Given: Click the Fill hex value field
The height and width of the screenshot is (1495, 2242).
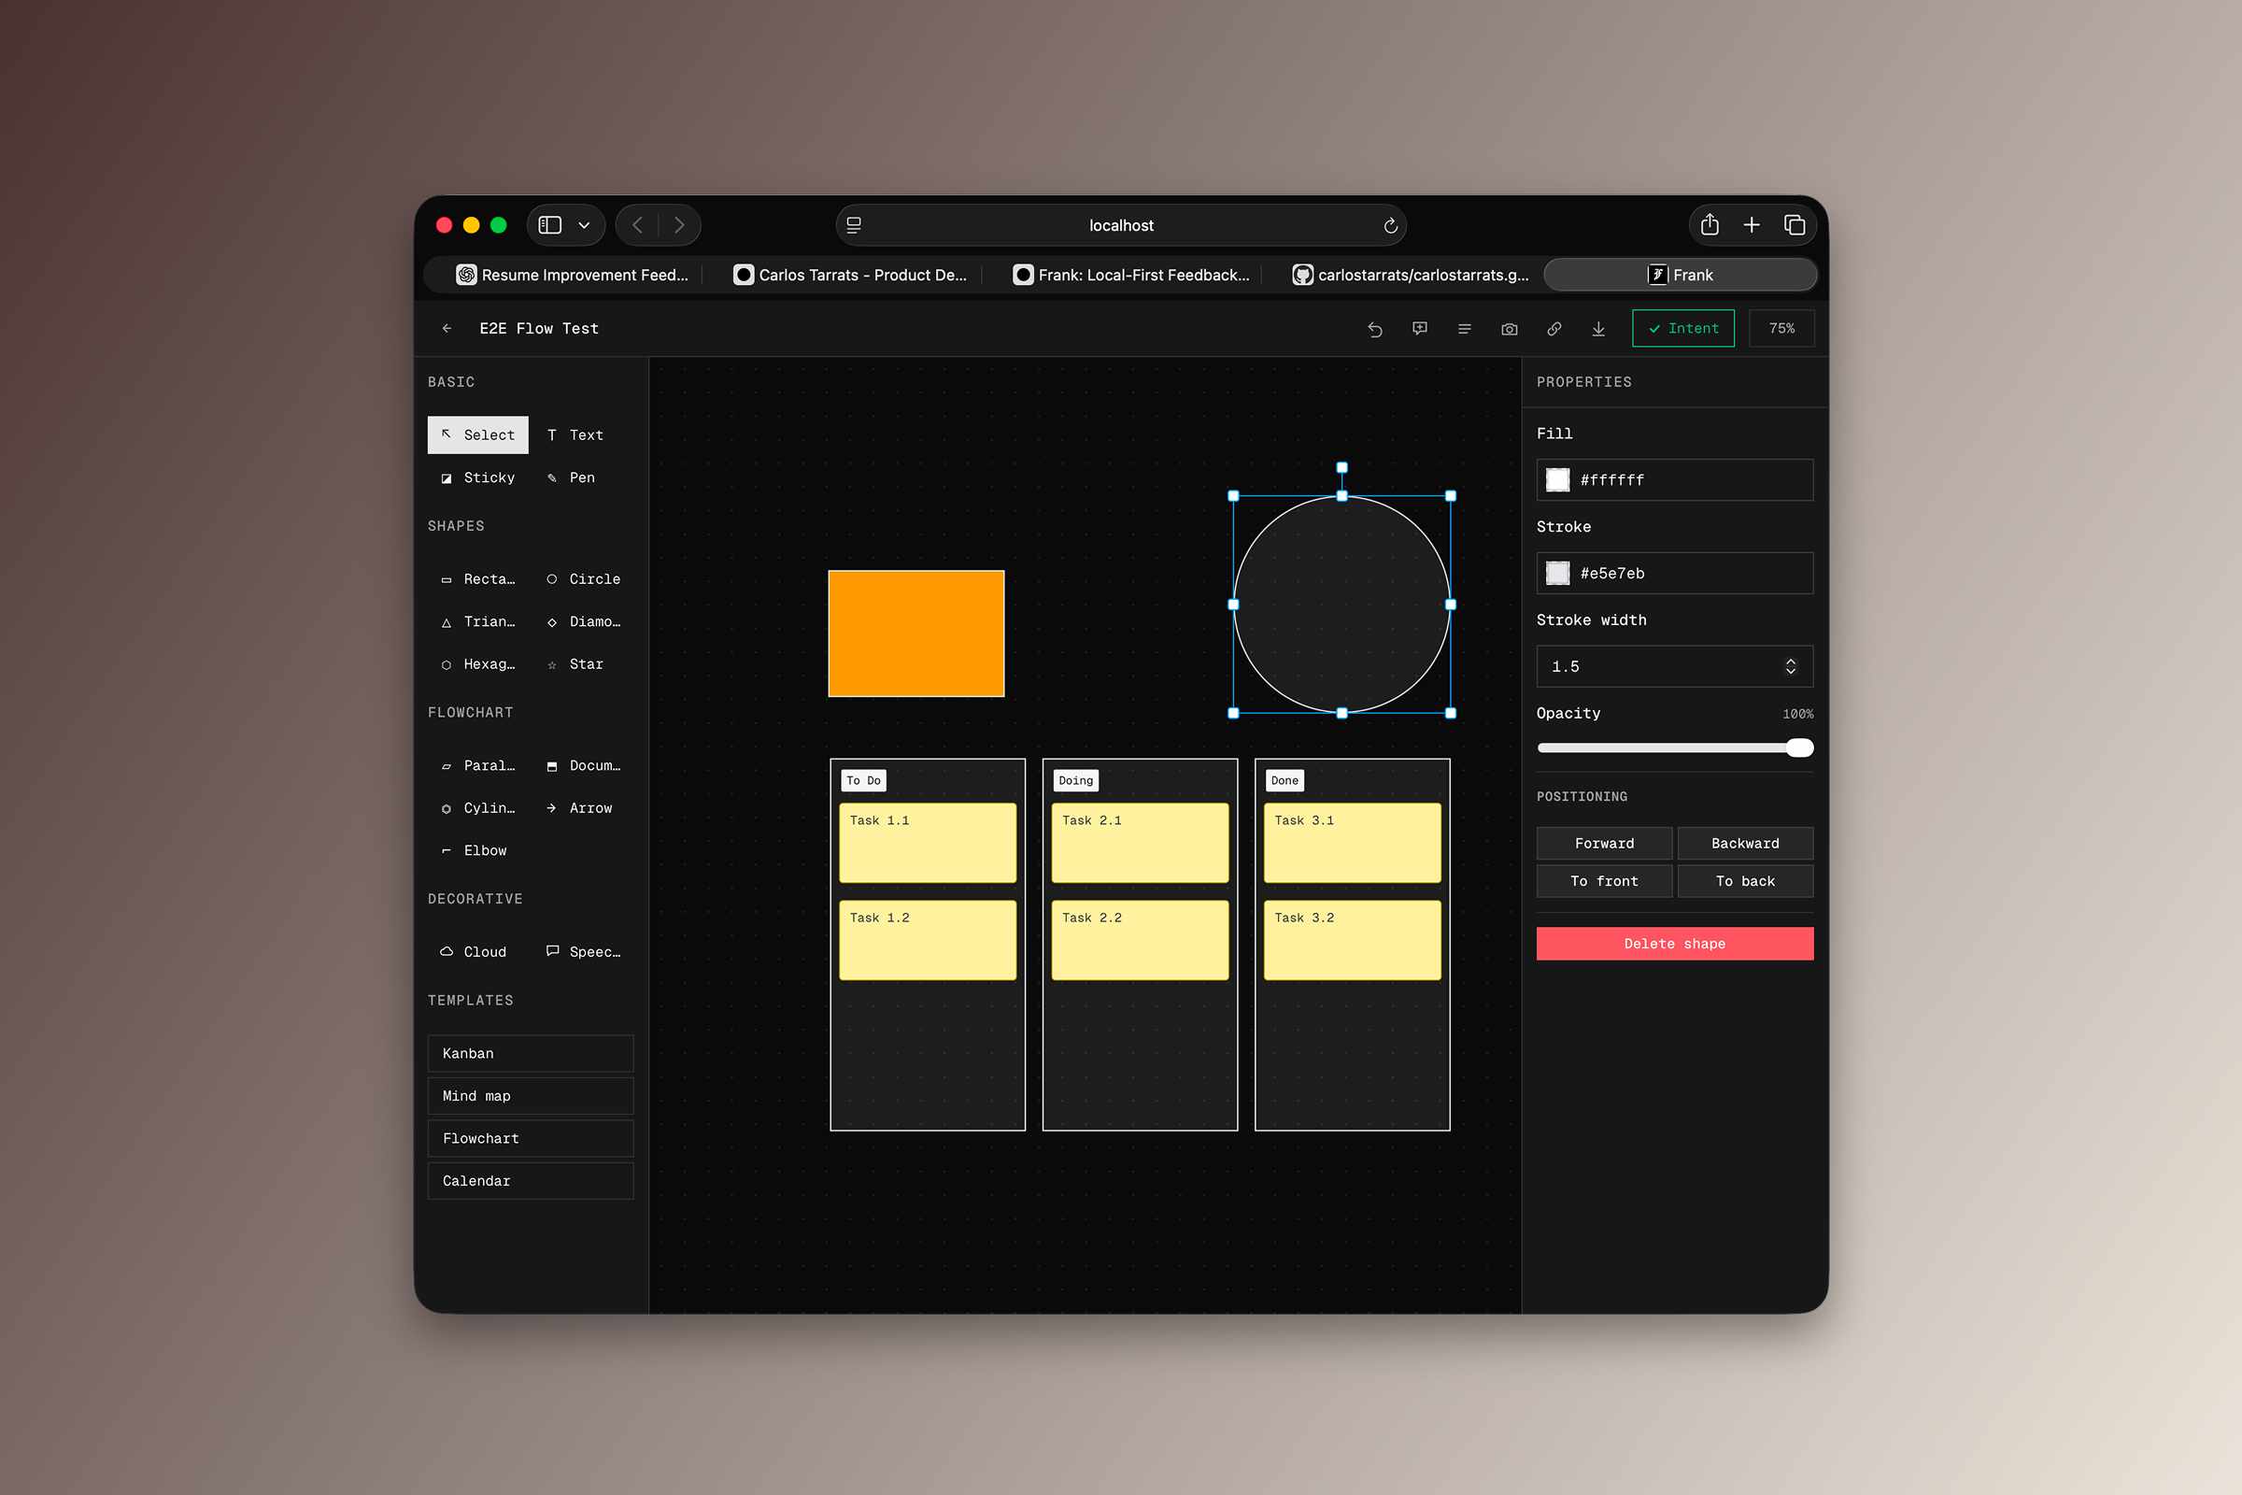Looking at the screenshot, I should coord(1675,479).
